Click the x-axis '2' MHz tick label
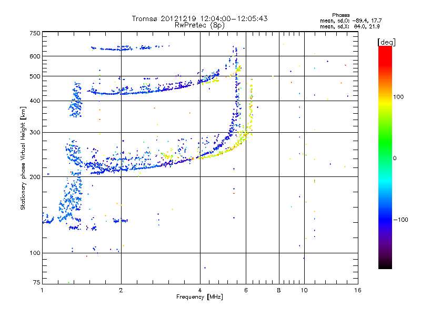This screenshot has height=316, width=421. coord(121,290)
